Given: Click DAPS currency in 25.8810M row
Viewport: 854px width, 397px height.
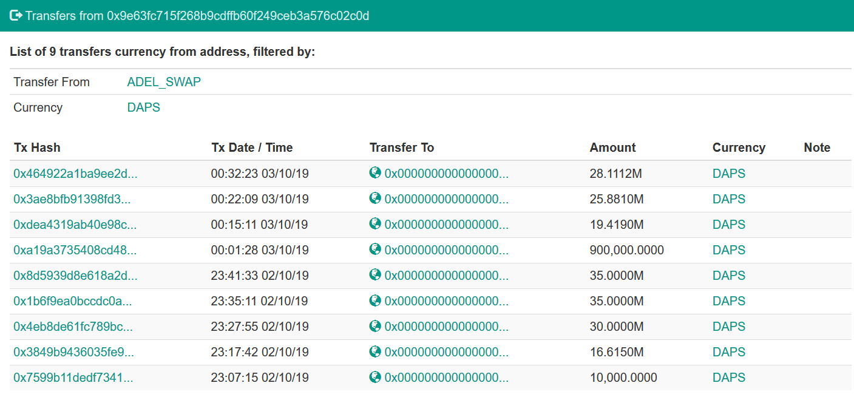Looking at the screenshot, I should pyautogui.click(x=729, y=199).
